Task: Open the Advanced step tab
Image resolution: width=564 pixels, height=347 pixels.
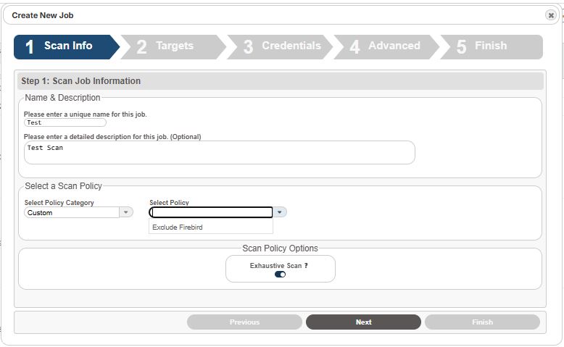Action: [386, 47]
